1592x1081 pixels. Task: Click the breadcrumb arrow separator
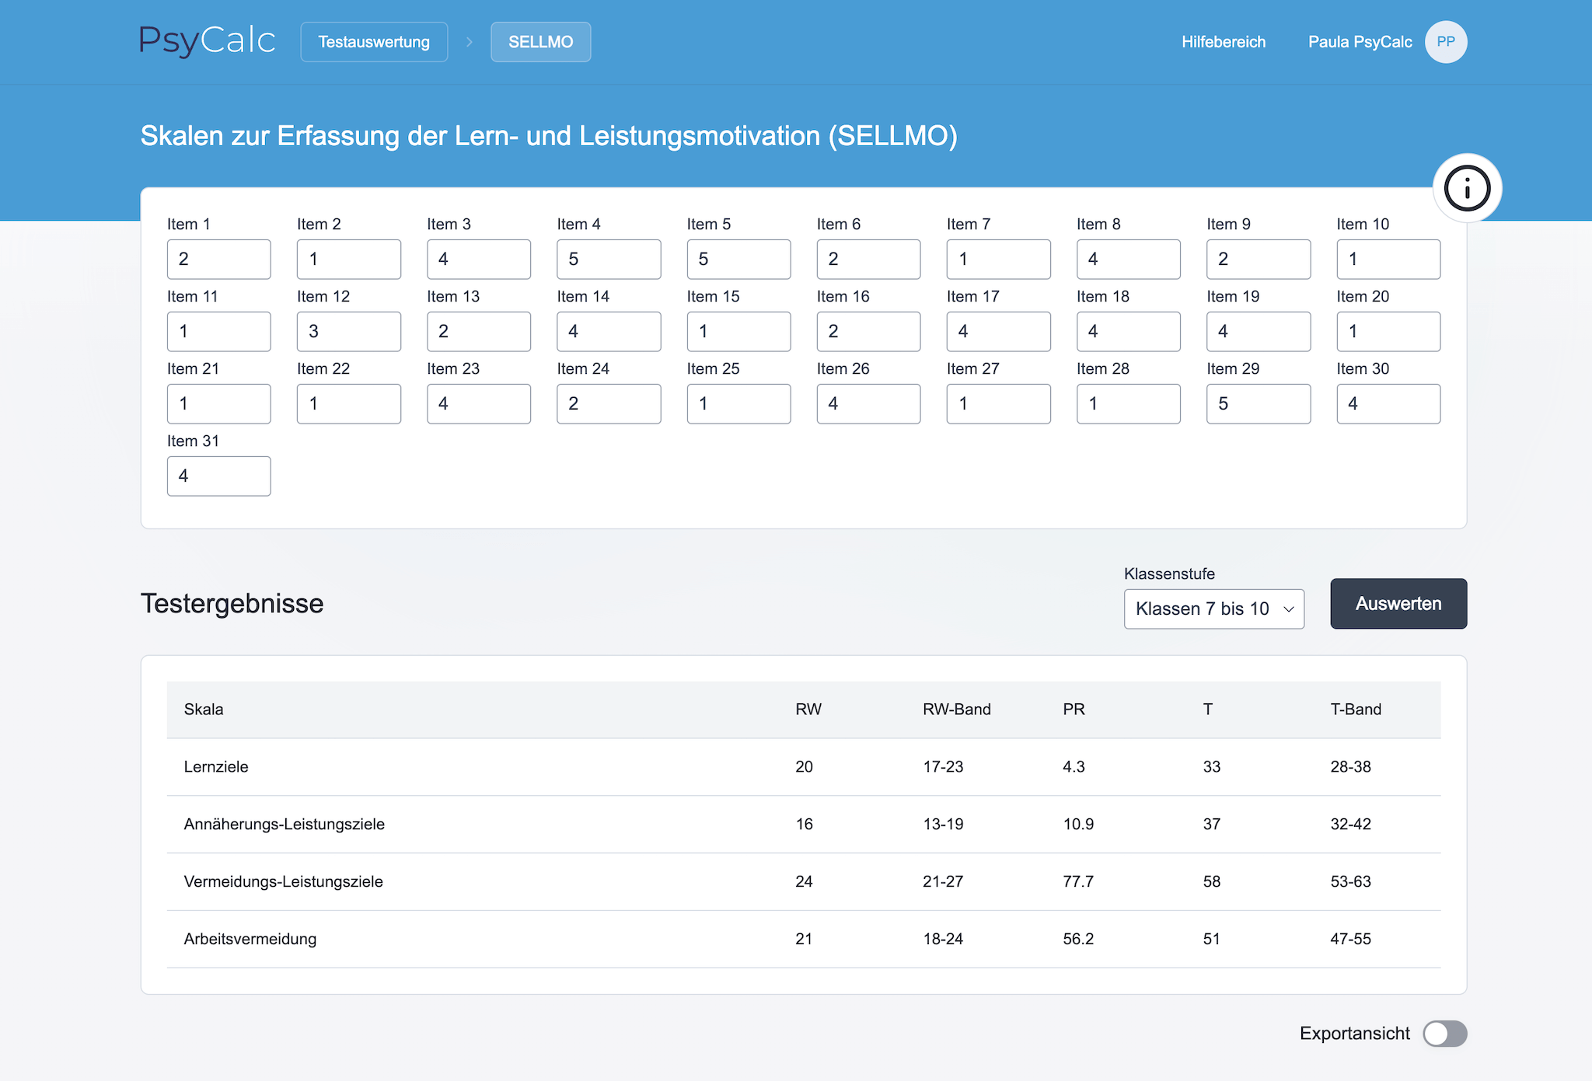470,42
